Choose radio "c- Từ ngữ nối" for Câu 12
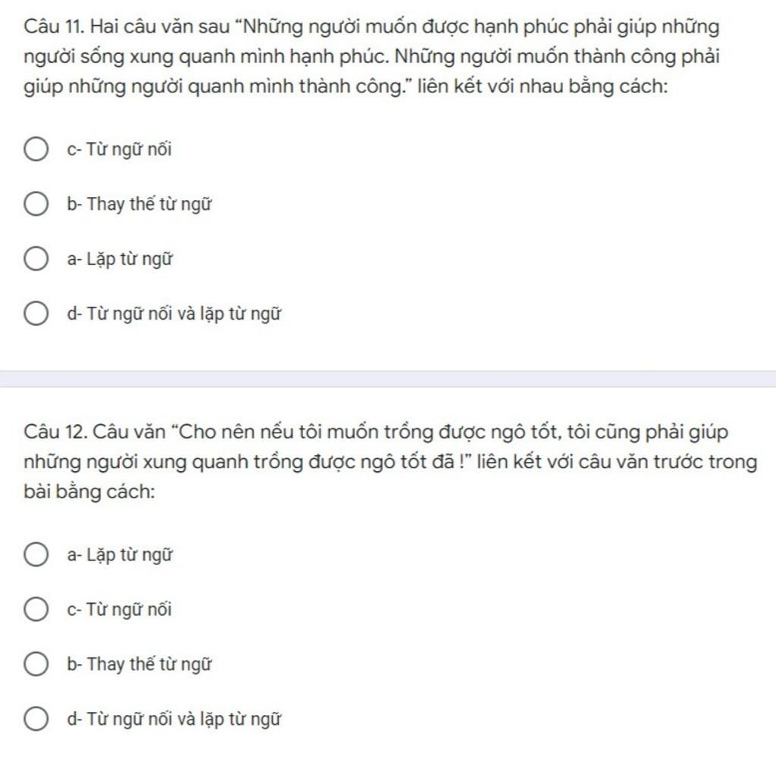This screenshot has height=765, width=776. coord(36,609)
